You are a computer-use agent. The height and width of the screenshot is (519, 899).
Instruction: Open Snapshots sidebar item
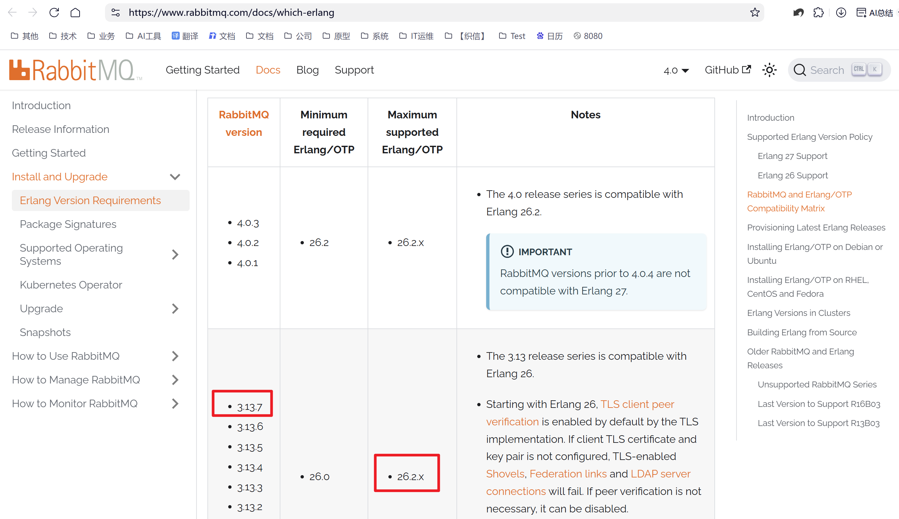45,332
